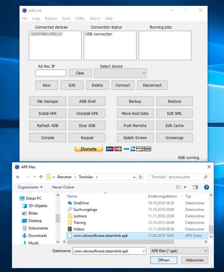Click the yellow Donate button
Screen dimensions: 224x272
coord(88,149)
